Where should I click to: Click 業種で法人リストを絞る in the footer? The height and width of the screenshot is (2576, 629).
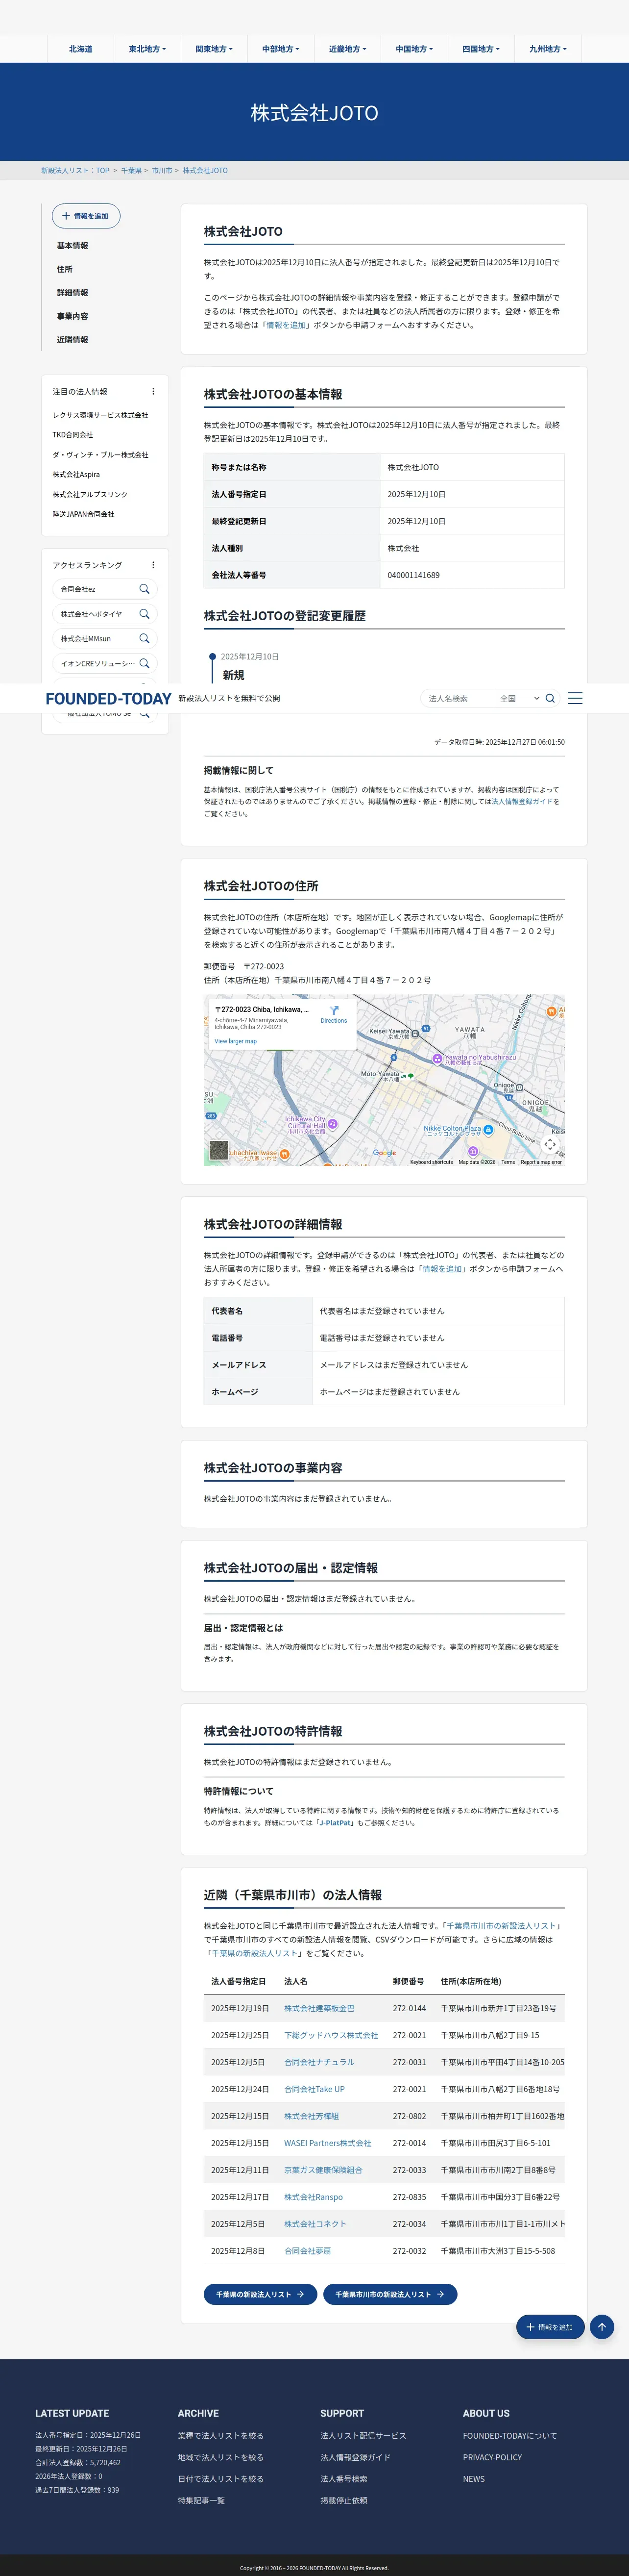click(220, 2436)
